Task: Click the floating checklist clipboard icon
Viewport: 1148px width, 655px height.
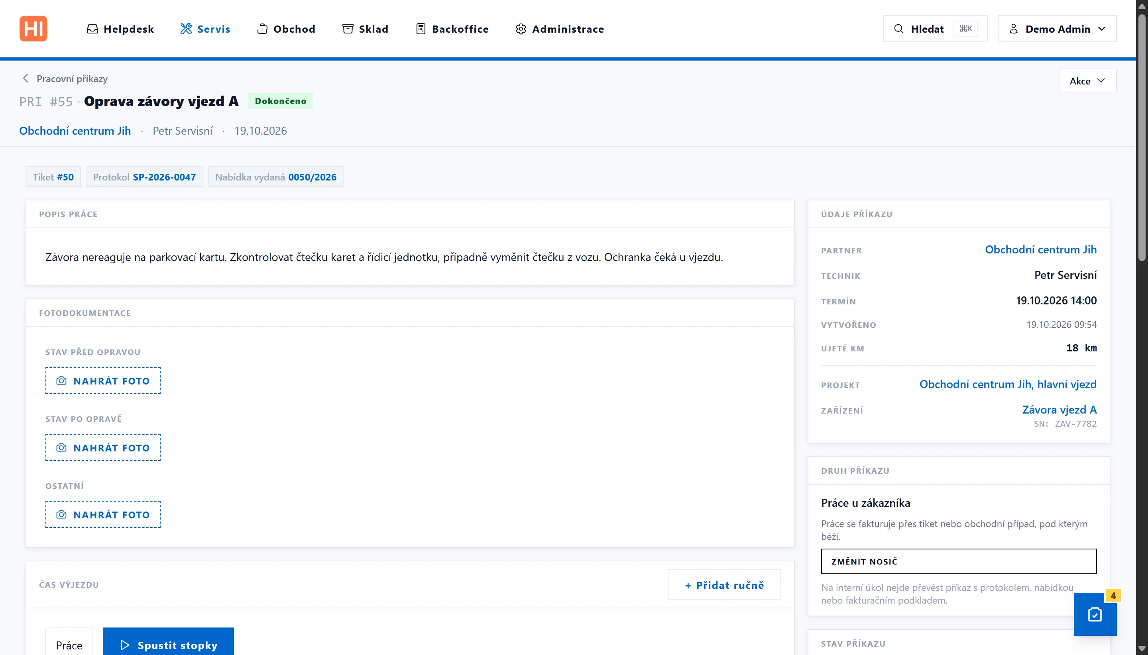Action: (1095, 614)
